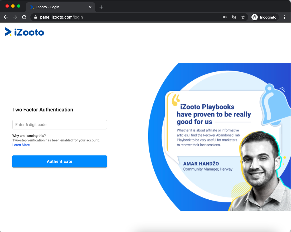Screen dimensions: 291x232
Task: Close the iZooto - Login tab
Action: pyautogui.click(x=90, y=7)
